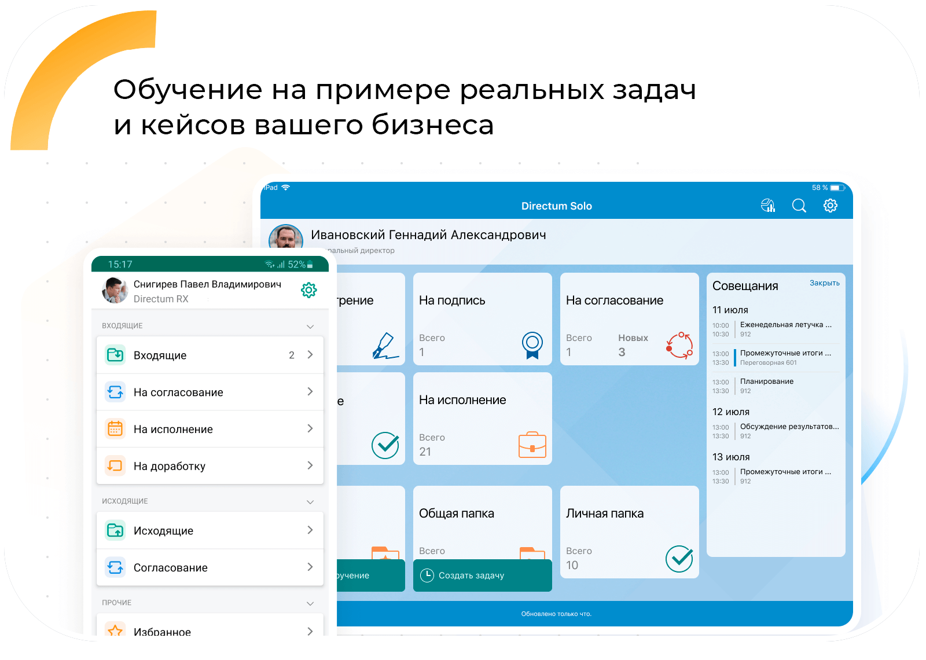Collapse the ПРОЧИЕ section
Image resolution: width=926 pixels, height=660 pixels.
point(310,603)
